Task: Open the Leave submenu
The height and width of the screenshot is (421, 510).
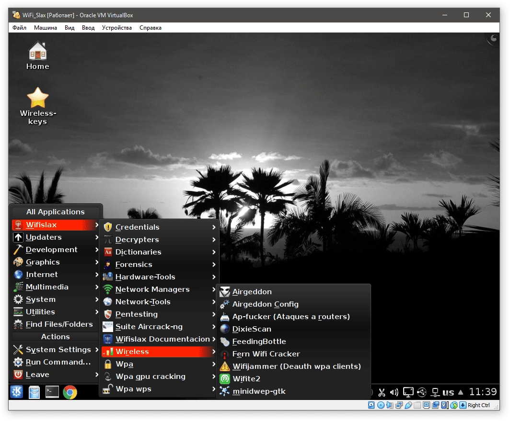Action: 56,375
